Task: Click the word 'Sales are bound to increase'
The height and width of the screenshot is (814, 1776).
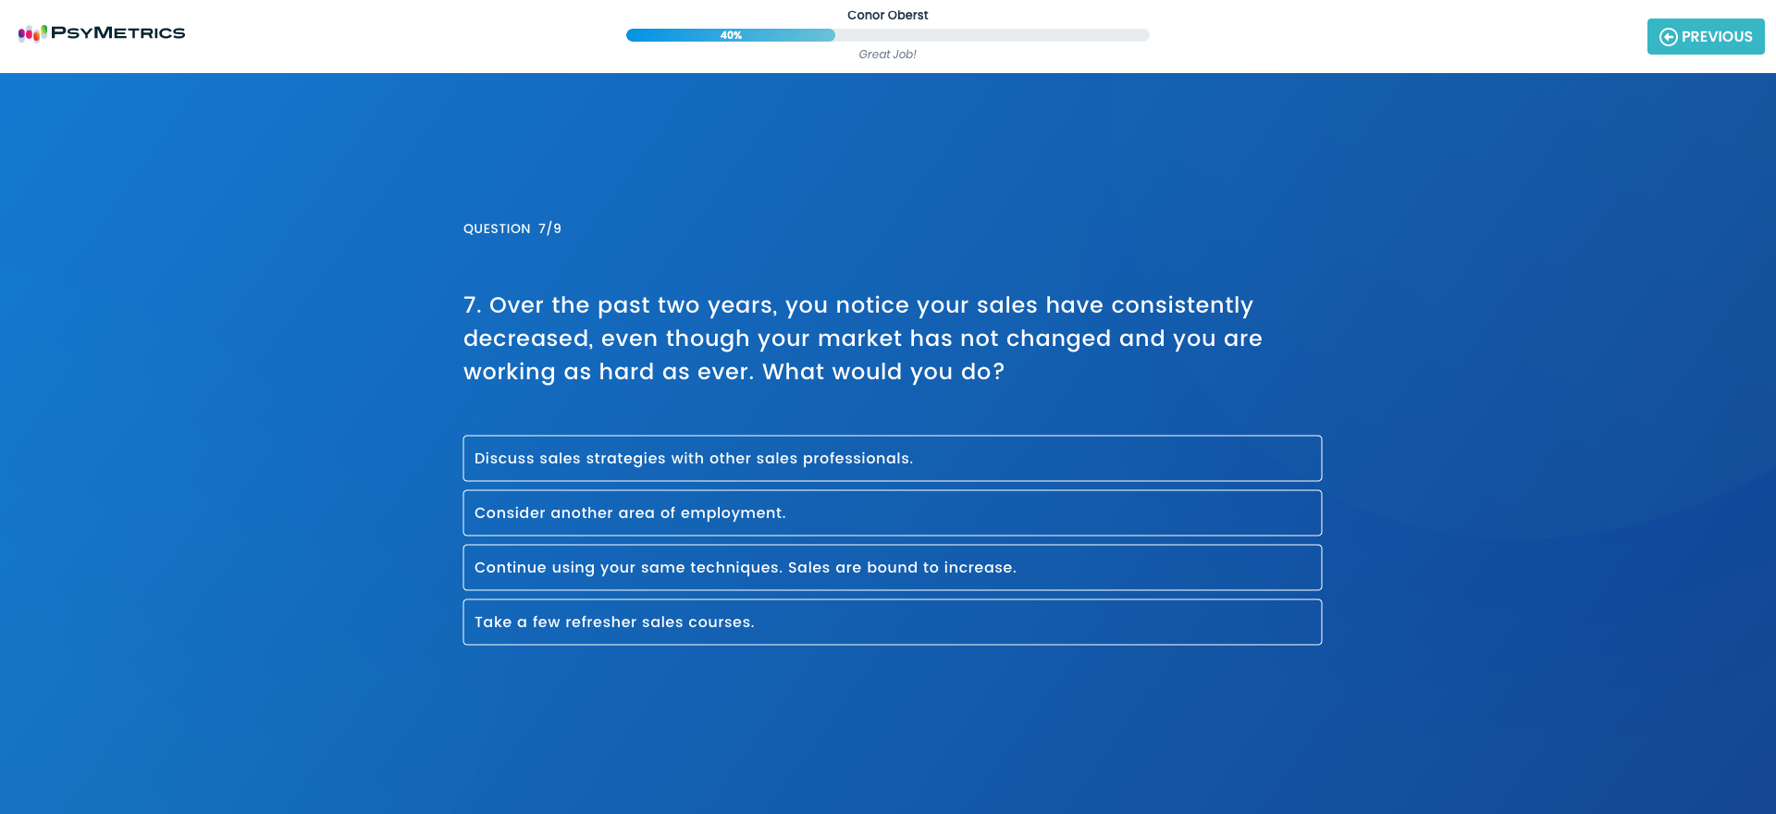Action: [901, 567]
